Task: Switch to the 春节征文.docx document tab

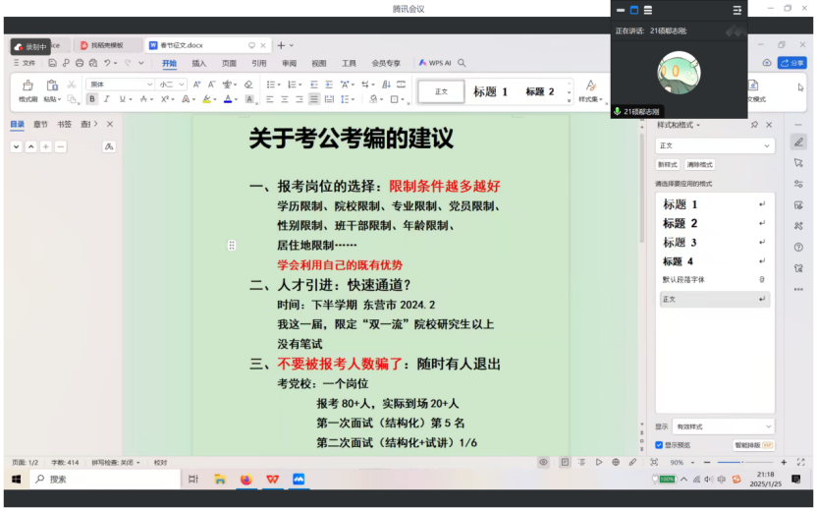Action: coord(183,45)
